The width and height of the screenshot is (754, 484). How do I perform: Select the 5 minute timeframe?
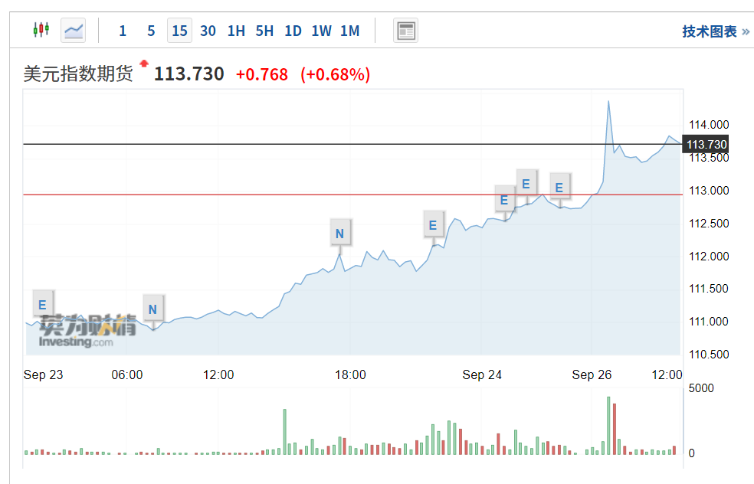point(151,31)
